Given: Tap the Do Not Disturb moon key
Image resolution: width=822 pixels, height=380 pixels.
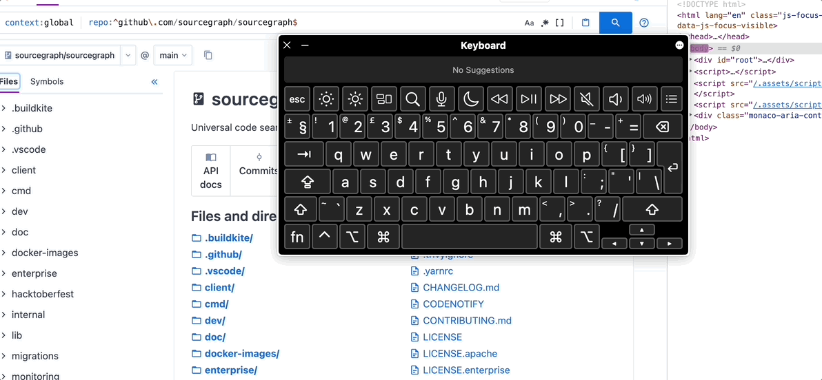Looking at the screenshot, I should tap(471, 99).
